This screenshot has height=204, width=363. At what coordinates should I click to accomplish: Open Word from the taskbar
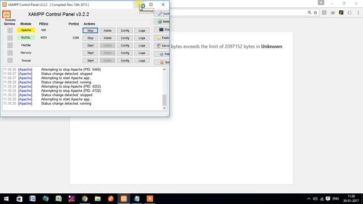pyautogui.click(x=32, y=199)
